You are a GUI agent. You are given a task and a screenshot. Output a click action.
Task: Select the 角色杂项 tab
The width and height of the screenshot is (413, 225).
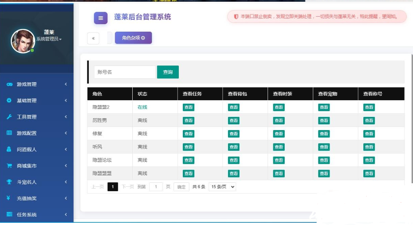tap(133, 38)
